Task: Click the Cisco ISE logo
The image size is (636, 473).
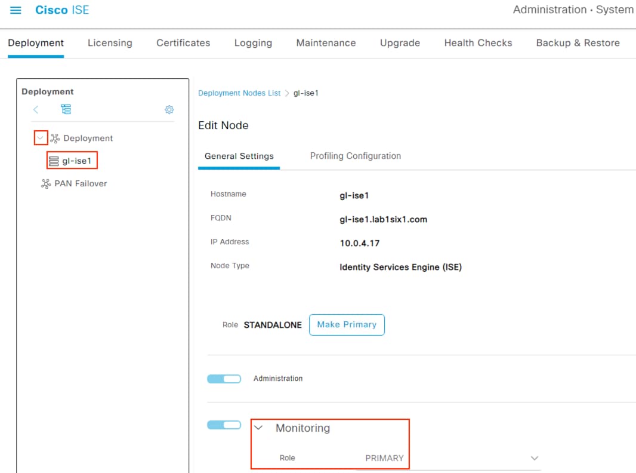Action: (x=62, y=10)
